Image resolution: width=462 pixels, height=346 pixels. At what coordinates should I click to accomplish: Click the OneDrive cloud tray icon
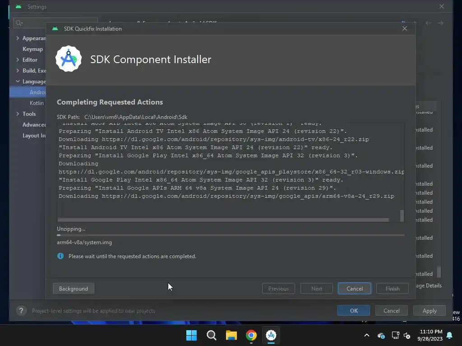pos(381,335)
